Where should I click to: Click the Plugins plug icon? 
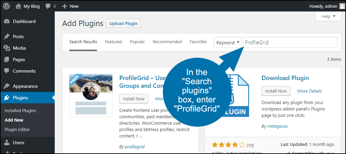pos(7,98)
